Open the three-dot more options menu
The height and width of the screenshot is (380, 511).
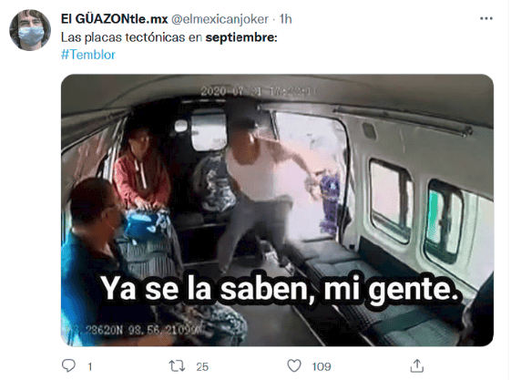point(486,18)
